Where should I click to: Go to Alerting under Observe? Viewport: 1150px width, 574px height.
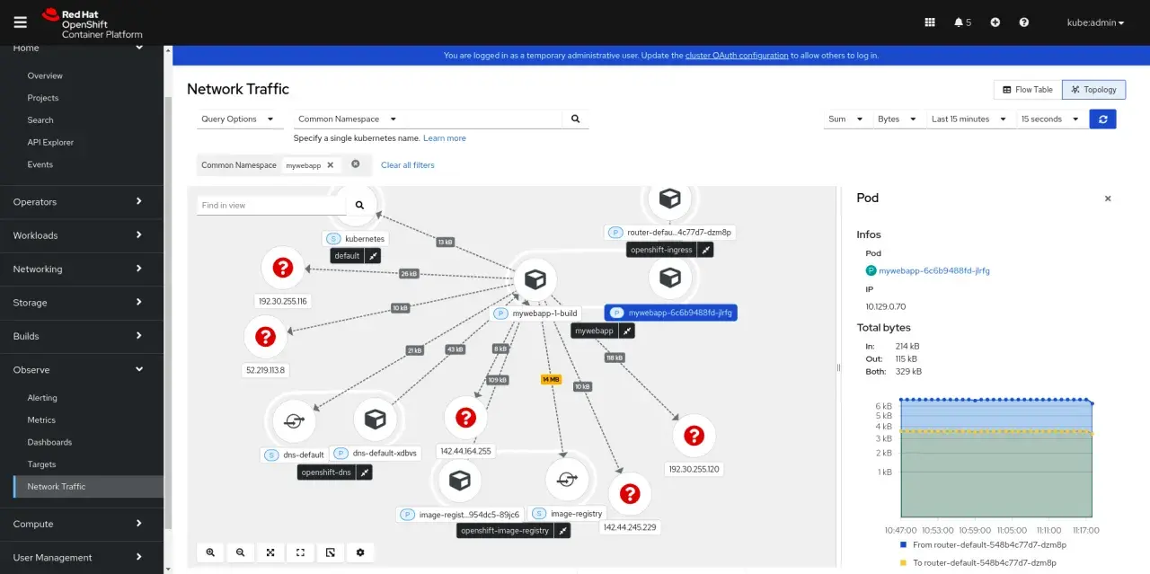tap(42, 398)
